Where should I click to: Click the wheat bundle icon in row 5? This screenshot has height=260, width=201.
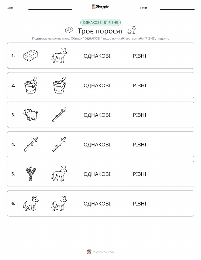(31, 174)
